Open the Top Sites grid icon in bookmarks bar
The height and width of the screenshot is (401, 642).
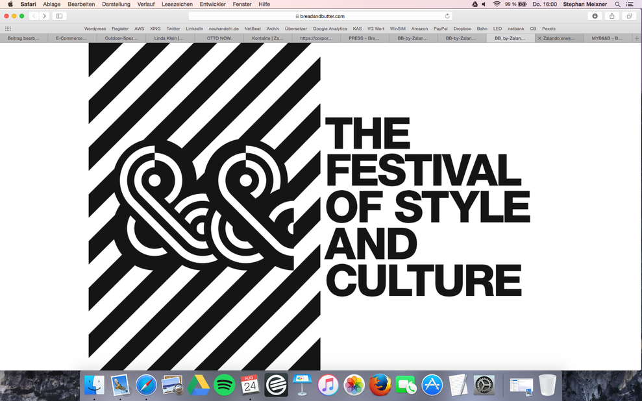click(8, 29)
